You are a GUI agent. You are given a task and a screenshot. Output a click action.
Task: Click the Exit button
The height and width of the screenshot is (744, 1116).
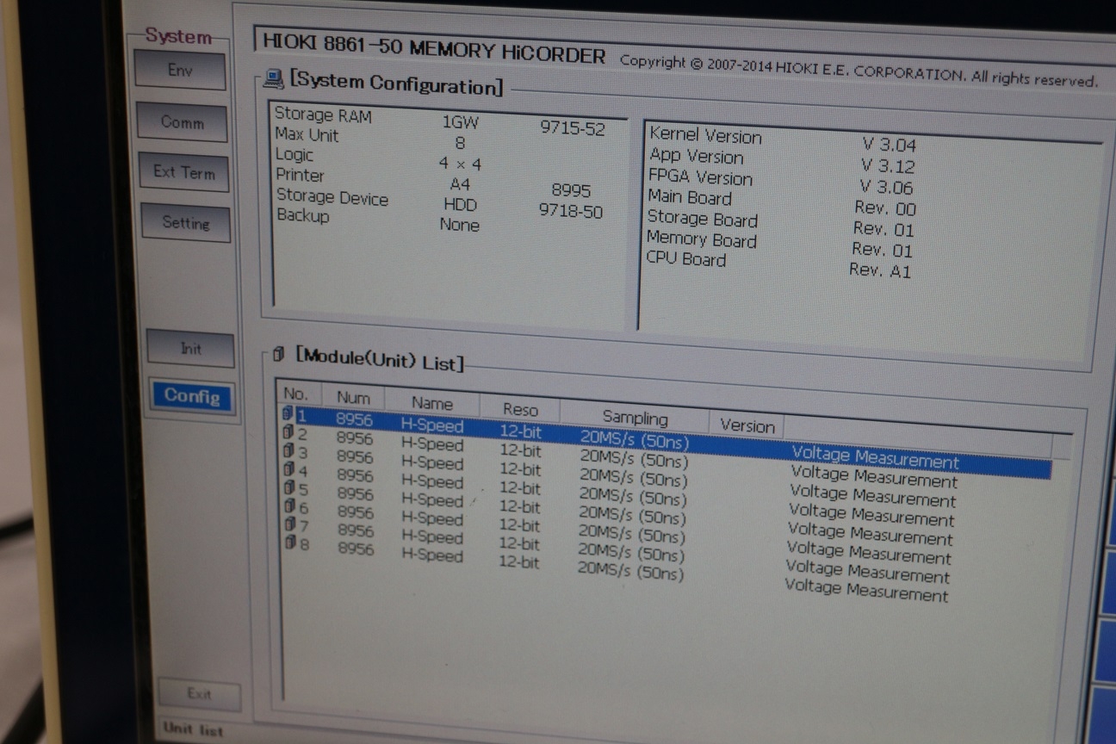point(199,693)
